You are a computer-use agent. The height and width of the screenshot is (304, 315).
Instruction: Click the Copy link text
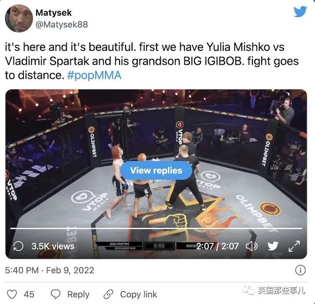(x=139, y=295)
